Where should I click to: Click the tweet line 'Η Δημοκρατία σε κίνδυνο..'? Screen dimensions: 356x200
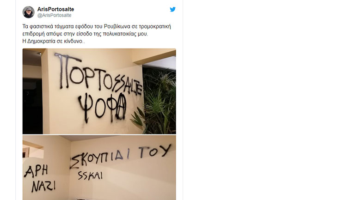[54, 41]
